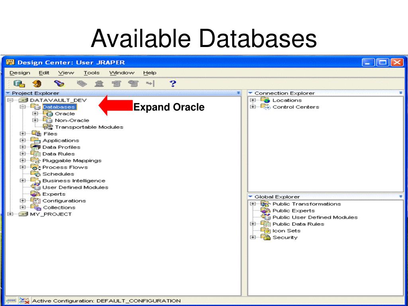Viewport: 408px width, 306px height.
Task: Open the Global Explorer panel options arrow
Action: click(x=401, y=197)
